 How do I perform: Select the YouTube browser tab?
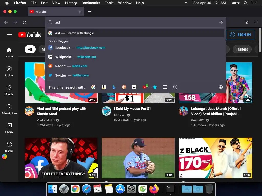pyautogui.click(x=56, y=12)
